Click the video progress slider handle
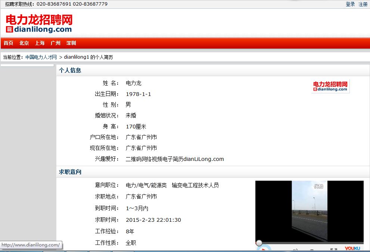This screenshot has height=252, width=370. (x=259, y=243)
